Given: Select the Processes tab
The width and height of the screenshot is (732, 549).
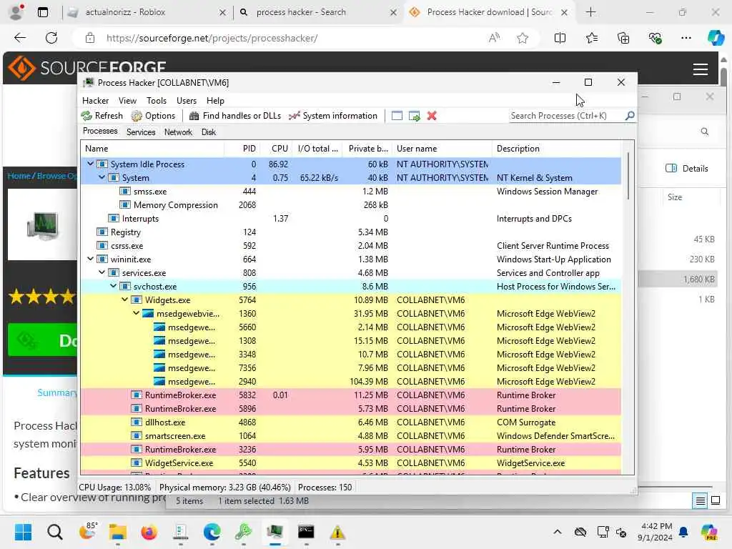Looking at the screenshot, I should pos(100,132).
